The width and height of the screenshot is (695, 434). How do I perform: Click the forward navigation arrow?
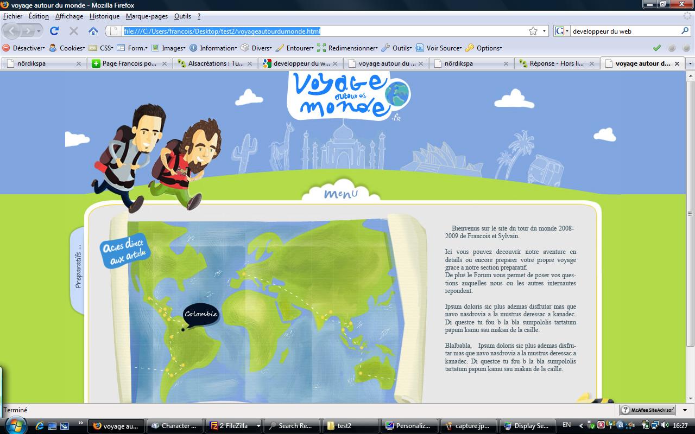(x=27, y=31)
